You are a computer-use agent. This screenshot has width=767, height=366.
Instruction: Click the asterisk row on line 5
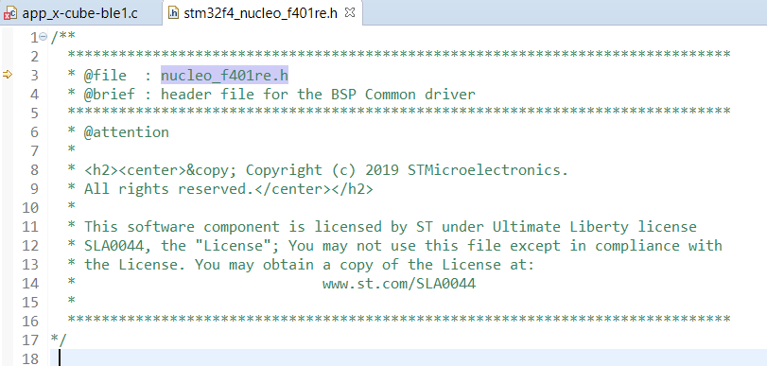coord(399,112)
